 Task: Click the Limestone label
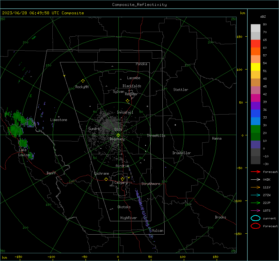(x=59, y=120)
